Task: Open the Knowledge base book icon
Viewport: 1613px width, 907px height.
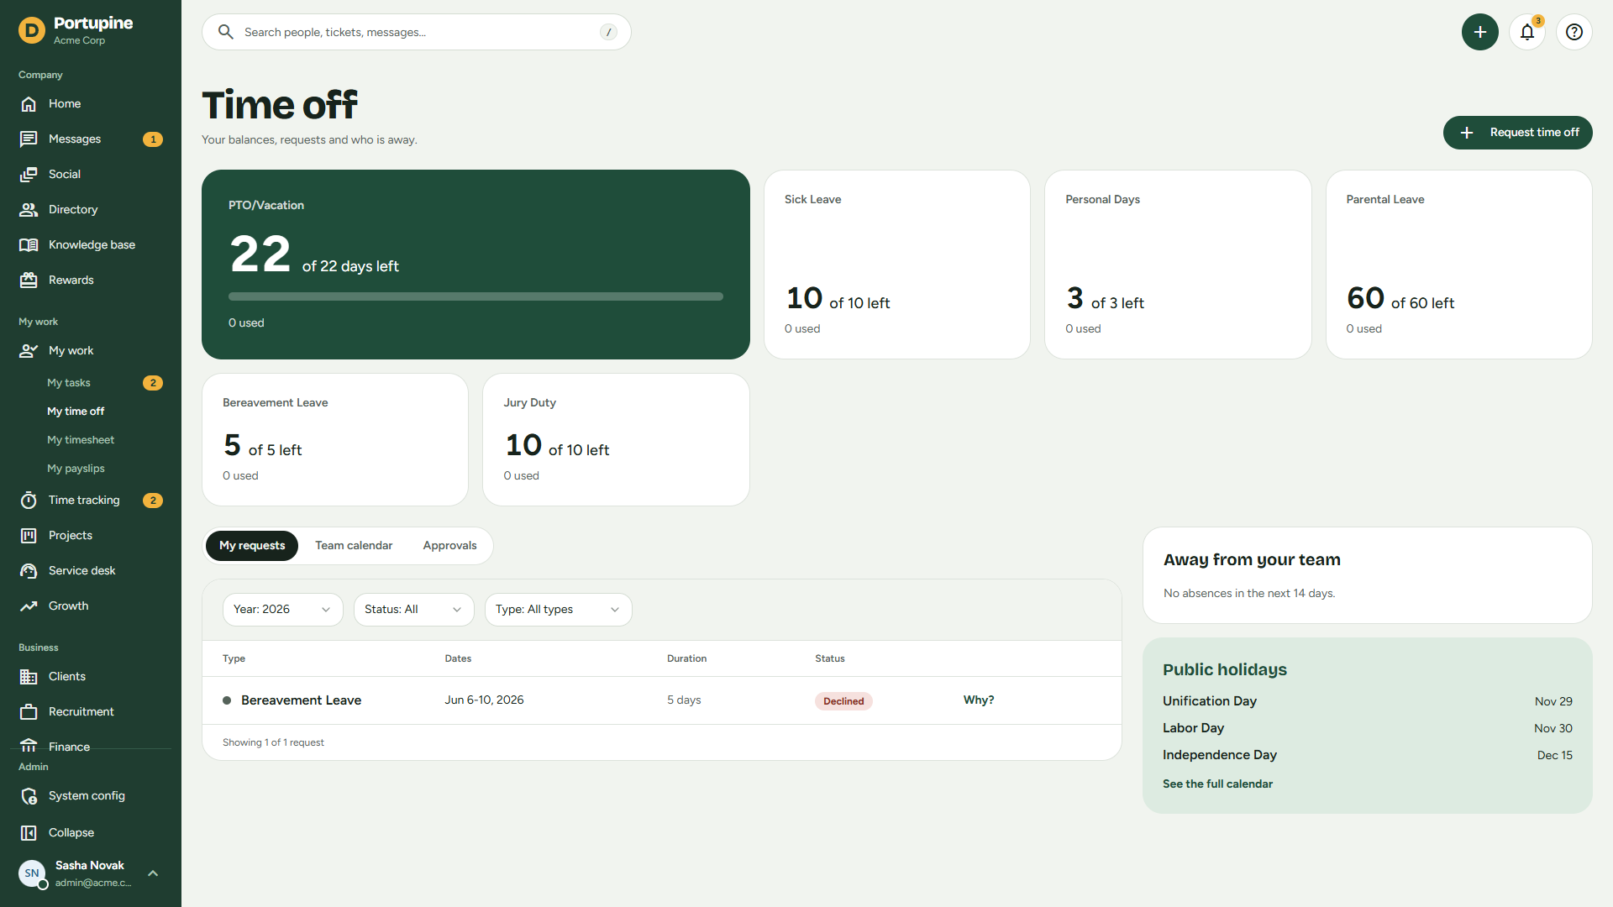Action: pyautogui.click(x=29, y=245)
